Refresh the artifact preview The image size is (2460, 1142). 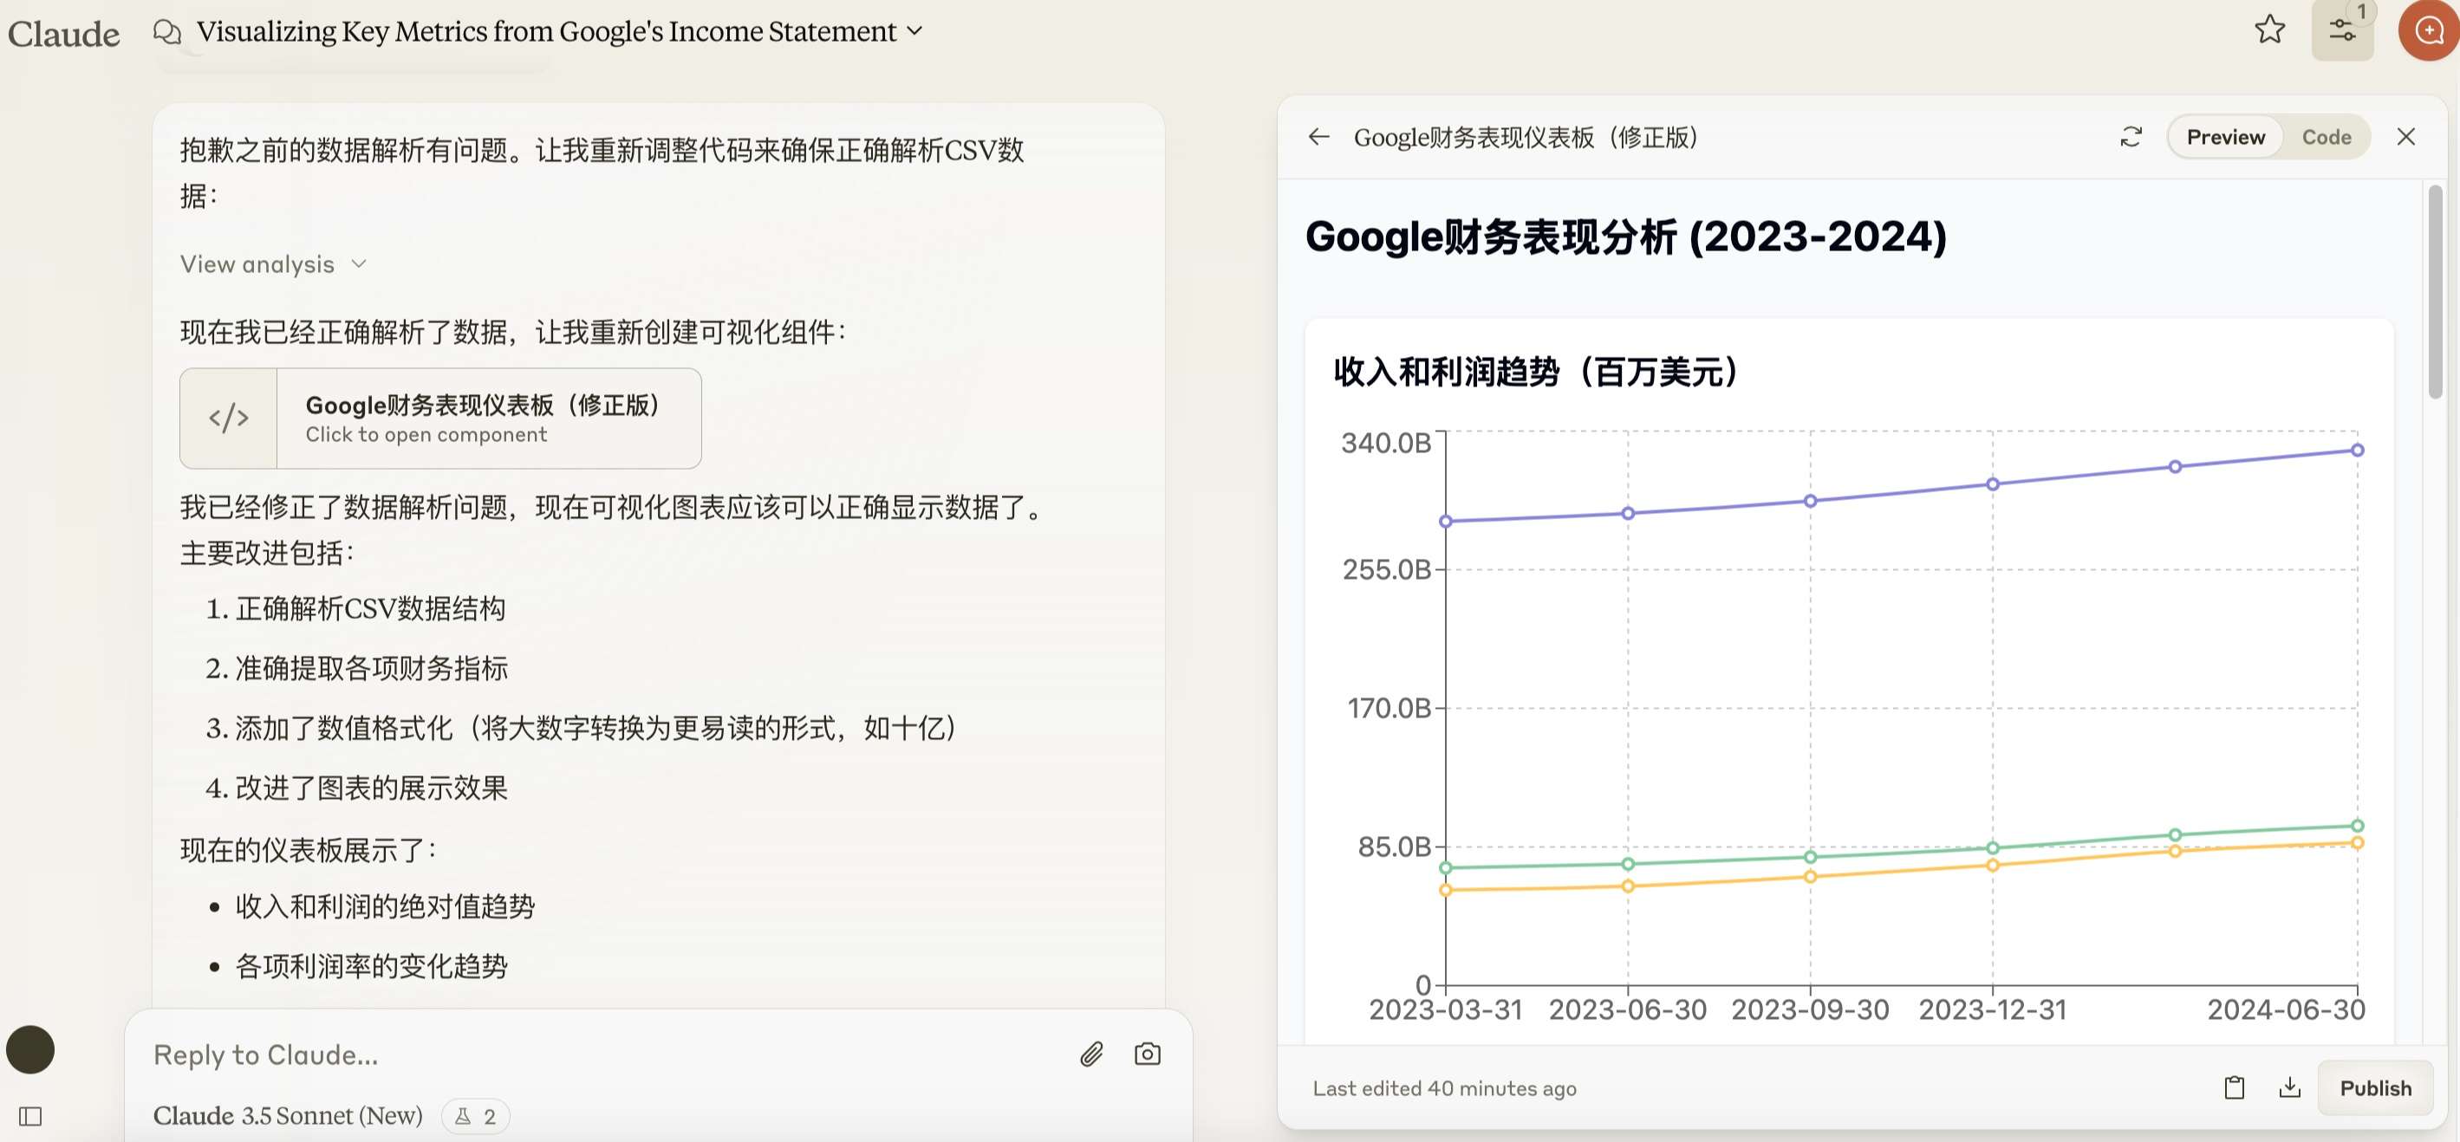coord(2131,137)
